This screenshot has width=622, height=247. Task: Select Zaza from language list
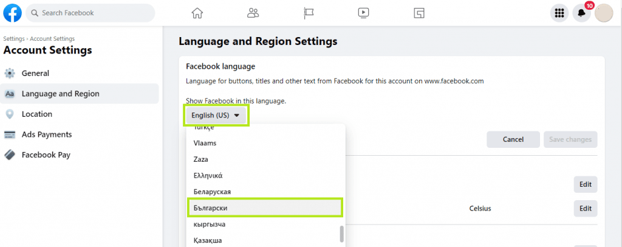click(266, 159)
